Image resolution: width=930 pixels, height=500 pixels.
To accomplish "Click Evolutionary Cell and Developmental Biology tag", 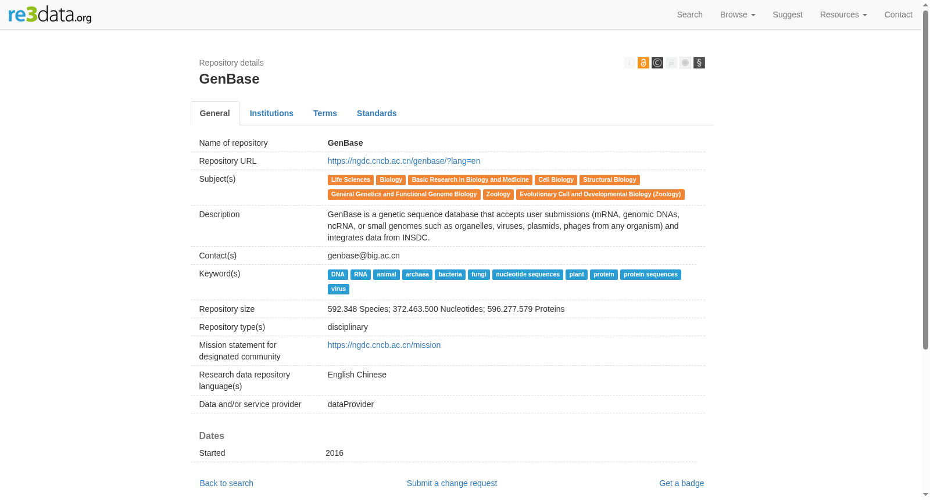I will pos(600,195).
